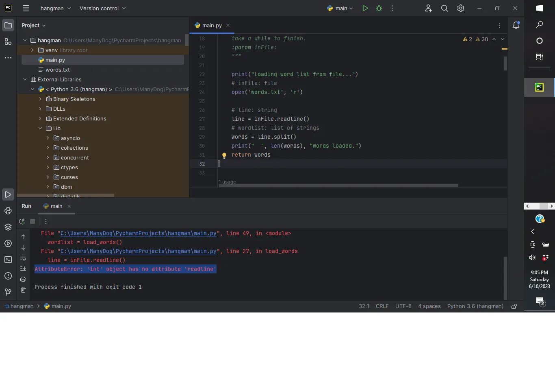Go to the next highlighted error arrow
The image size is (555, 367).
(x=503, y=39)
